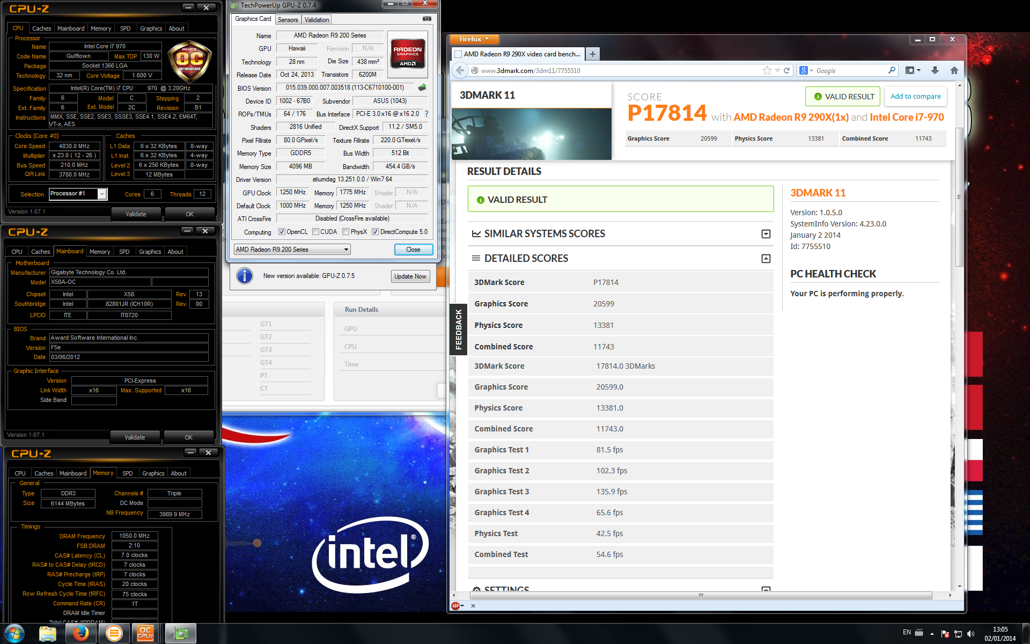Run the search with the magnifier icon
1030x644 pixels.
pos(892,70)
